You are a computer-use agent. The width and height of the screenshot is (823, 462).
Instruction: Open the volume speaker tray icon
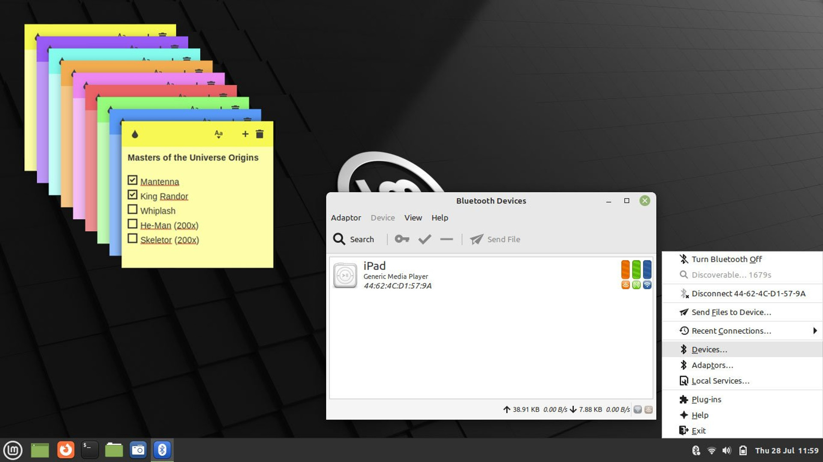pyautogui.click(x=727, y=450)
